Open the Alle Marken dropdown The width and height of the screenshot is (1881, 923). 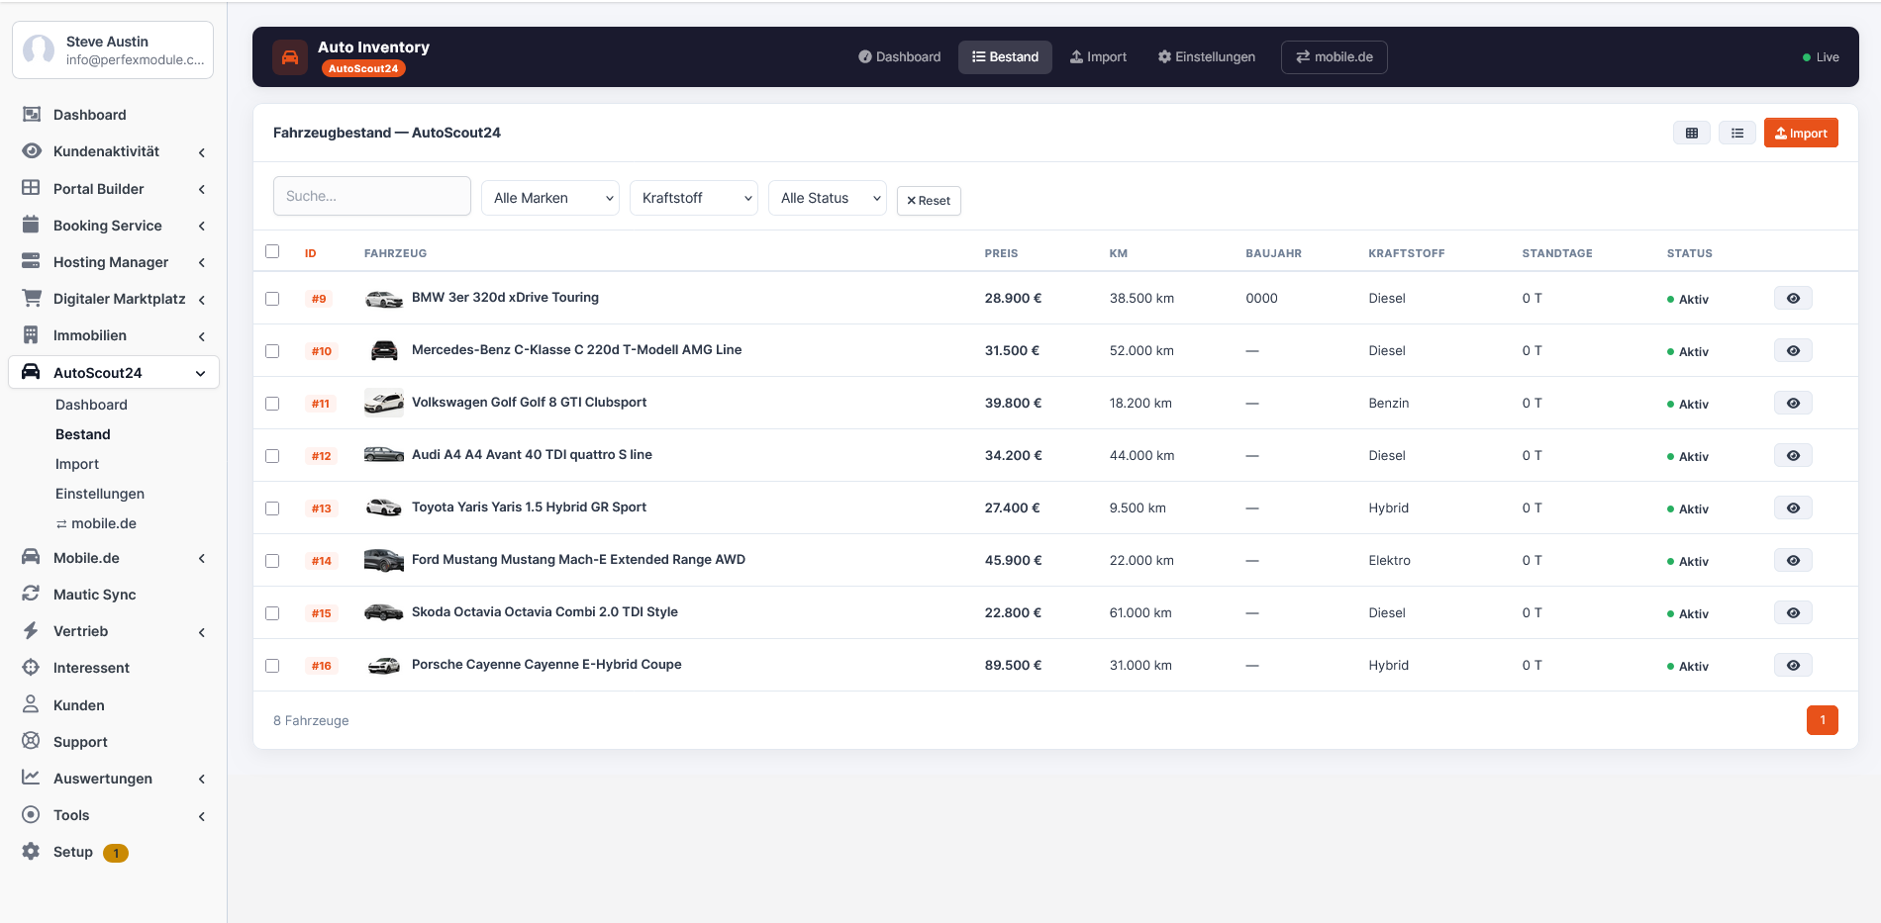pyautogui.click(x=550, y=198)
